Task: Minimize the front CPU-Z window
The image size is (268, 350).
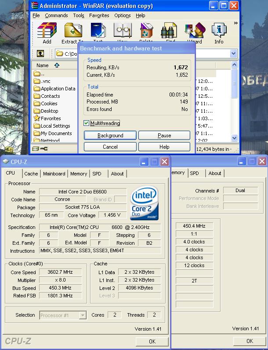Action: click(144, 161)
